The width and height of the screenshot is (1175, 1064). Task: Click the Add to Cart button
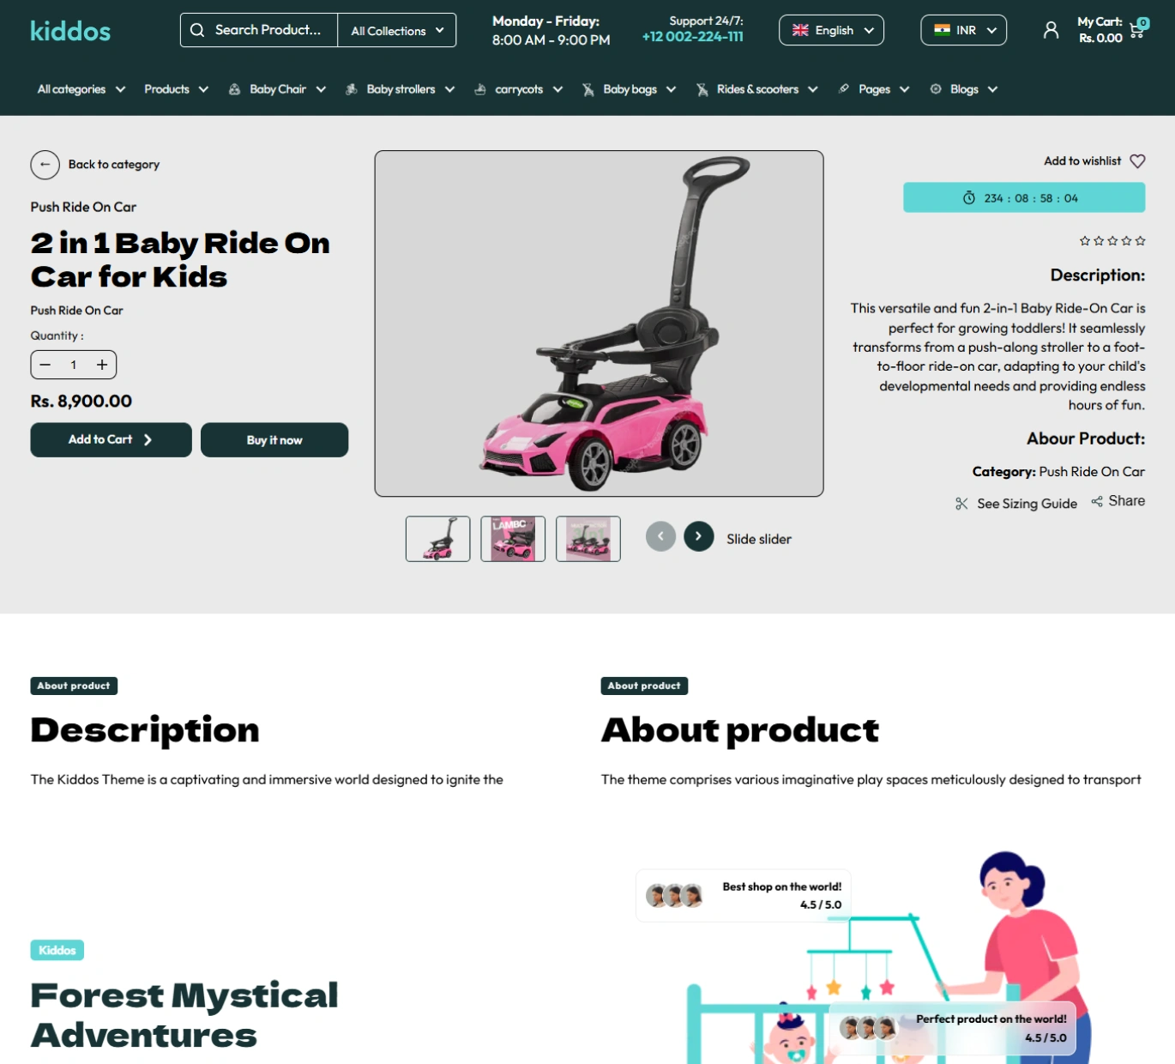pos(111,439)
